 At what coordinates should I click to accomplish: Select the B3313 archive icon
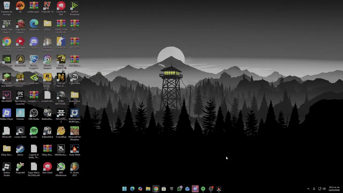(74, 25)
